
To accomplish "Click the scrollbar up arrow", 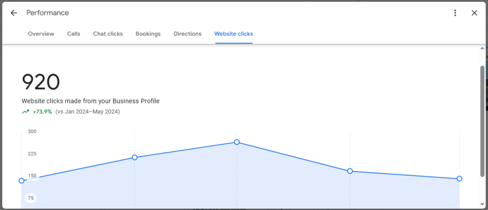I will pos(482,49).
